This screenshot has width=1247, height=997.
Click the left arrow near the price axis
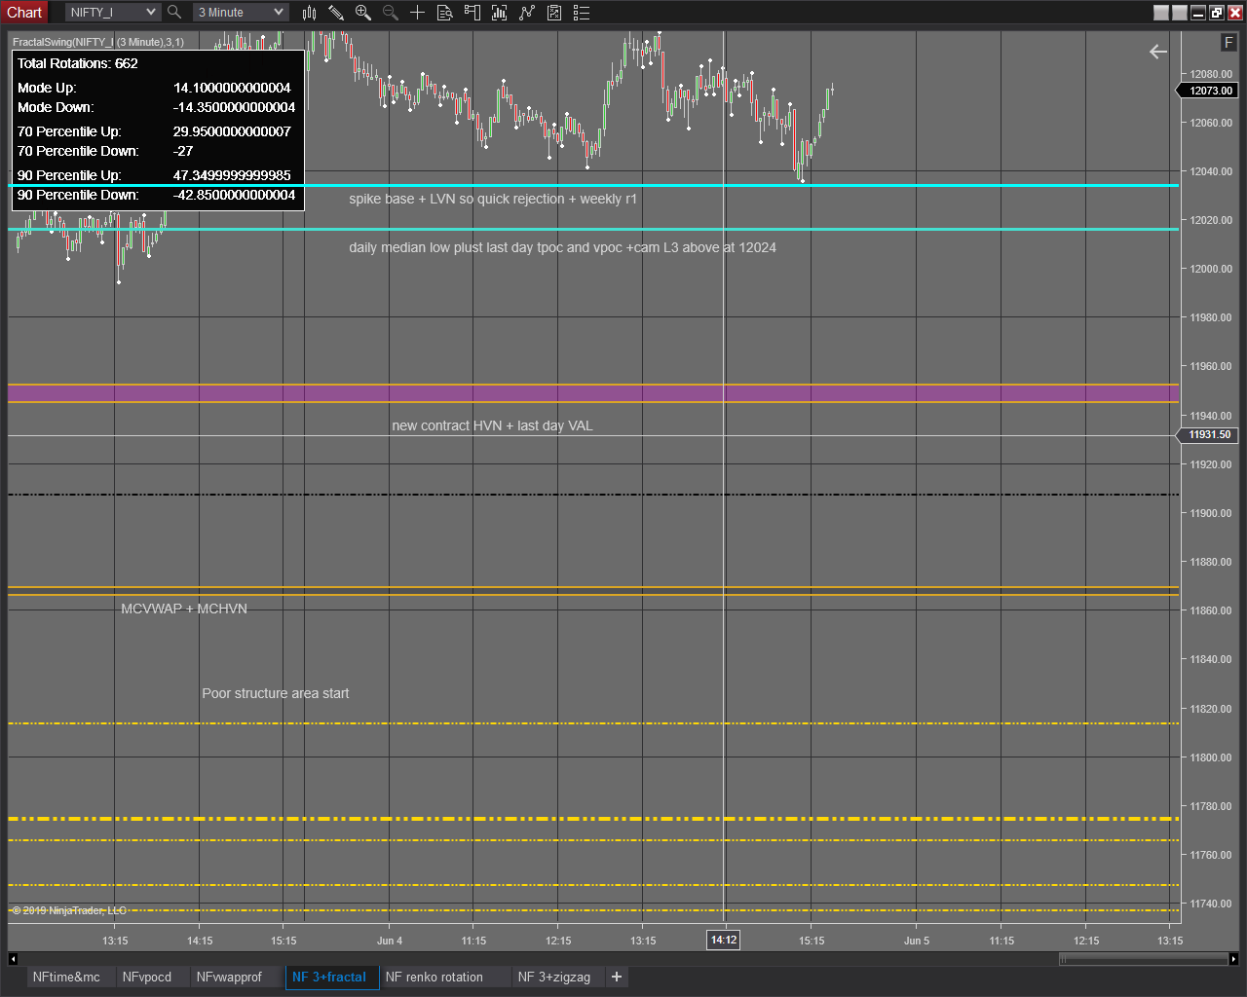1158,52
